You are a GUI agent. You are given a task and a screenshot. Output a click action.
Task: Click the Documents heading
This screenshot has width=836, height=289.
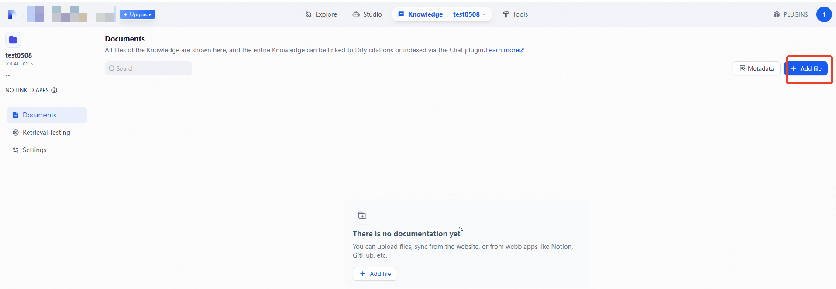pos(125,39)
